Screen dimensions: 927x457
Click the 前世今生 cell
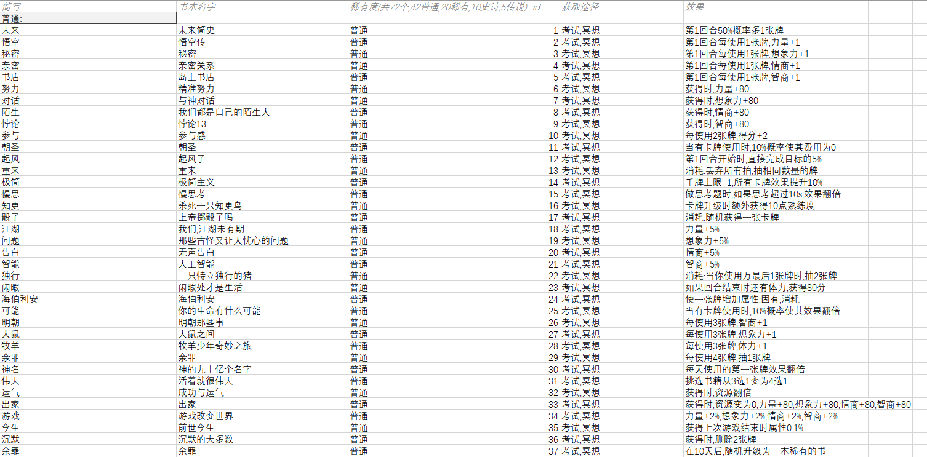pyautogui.click(x=262, y=427)
